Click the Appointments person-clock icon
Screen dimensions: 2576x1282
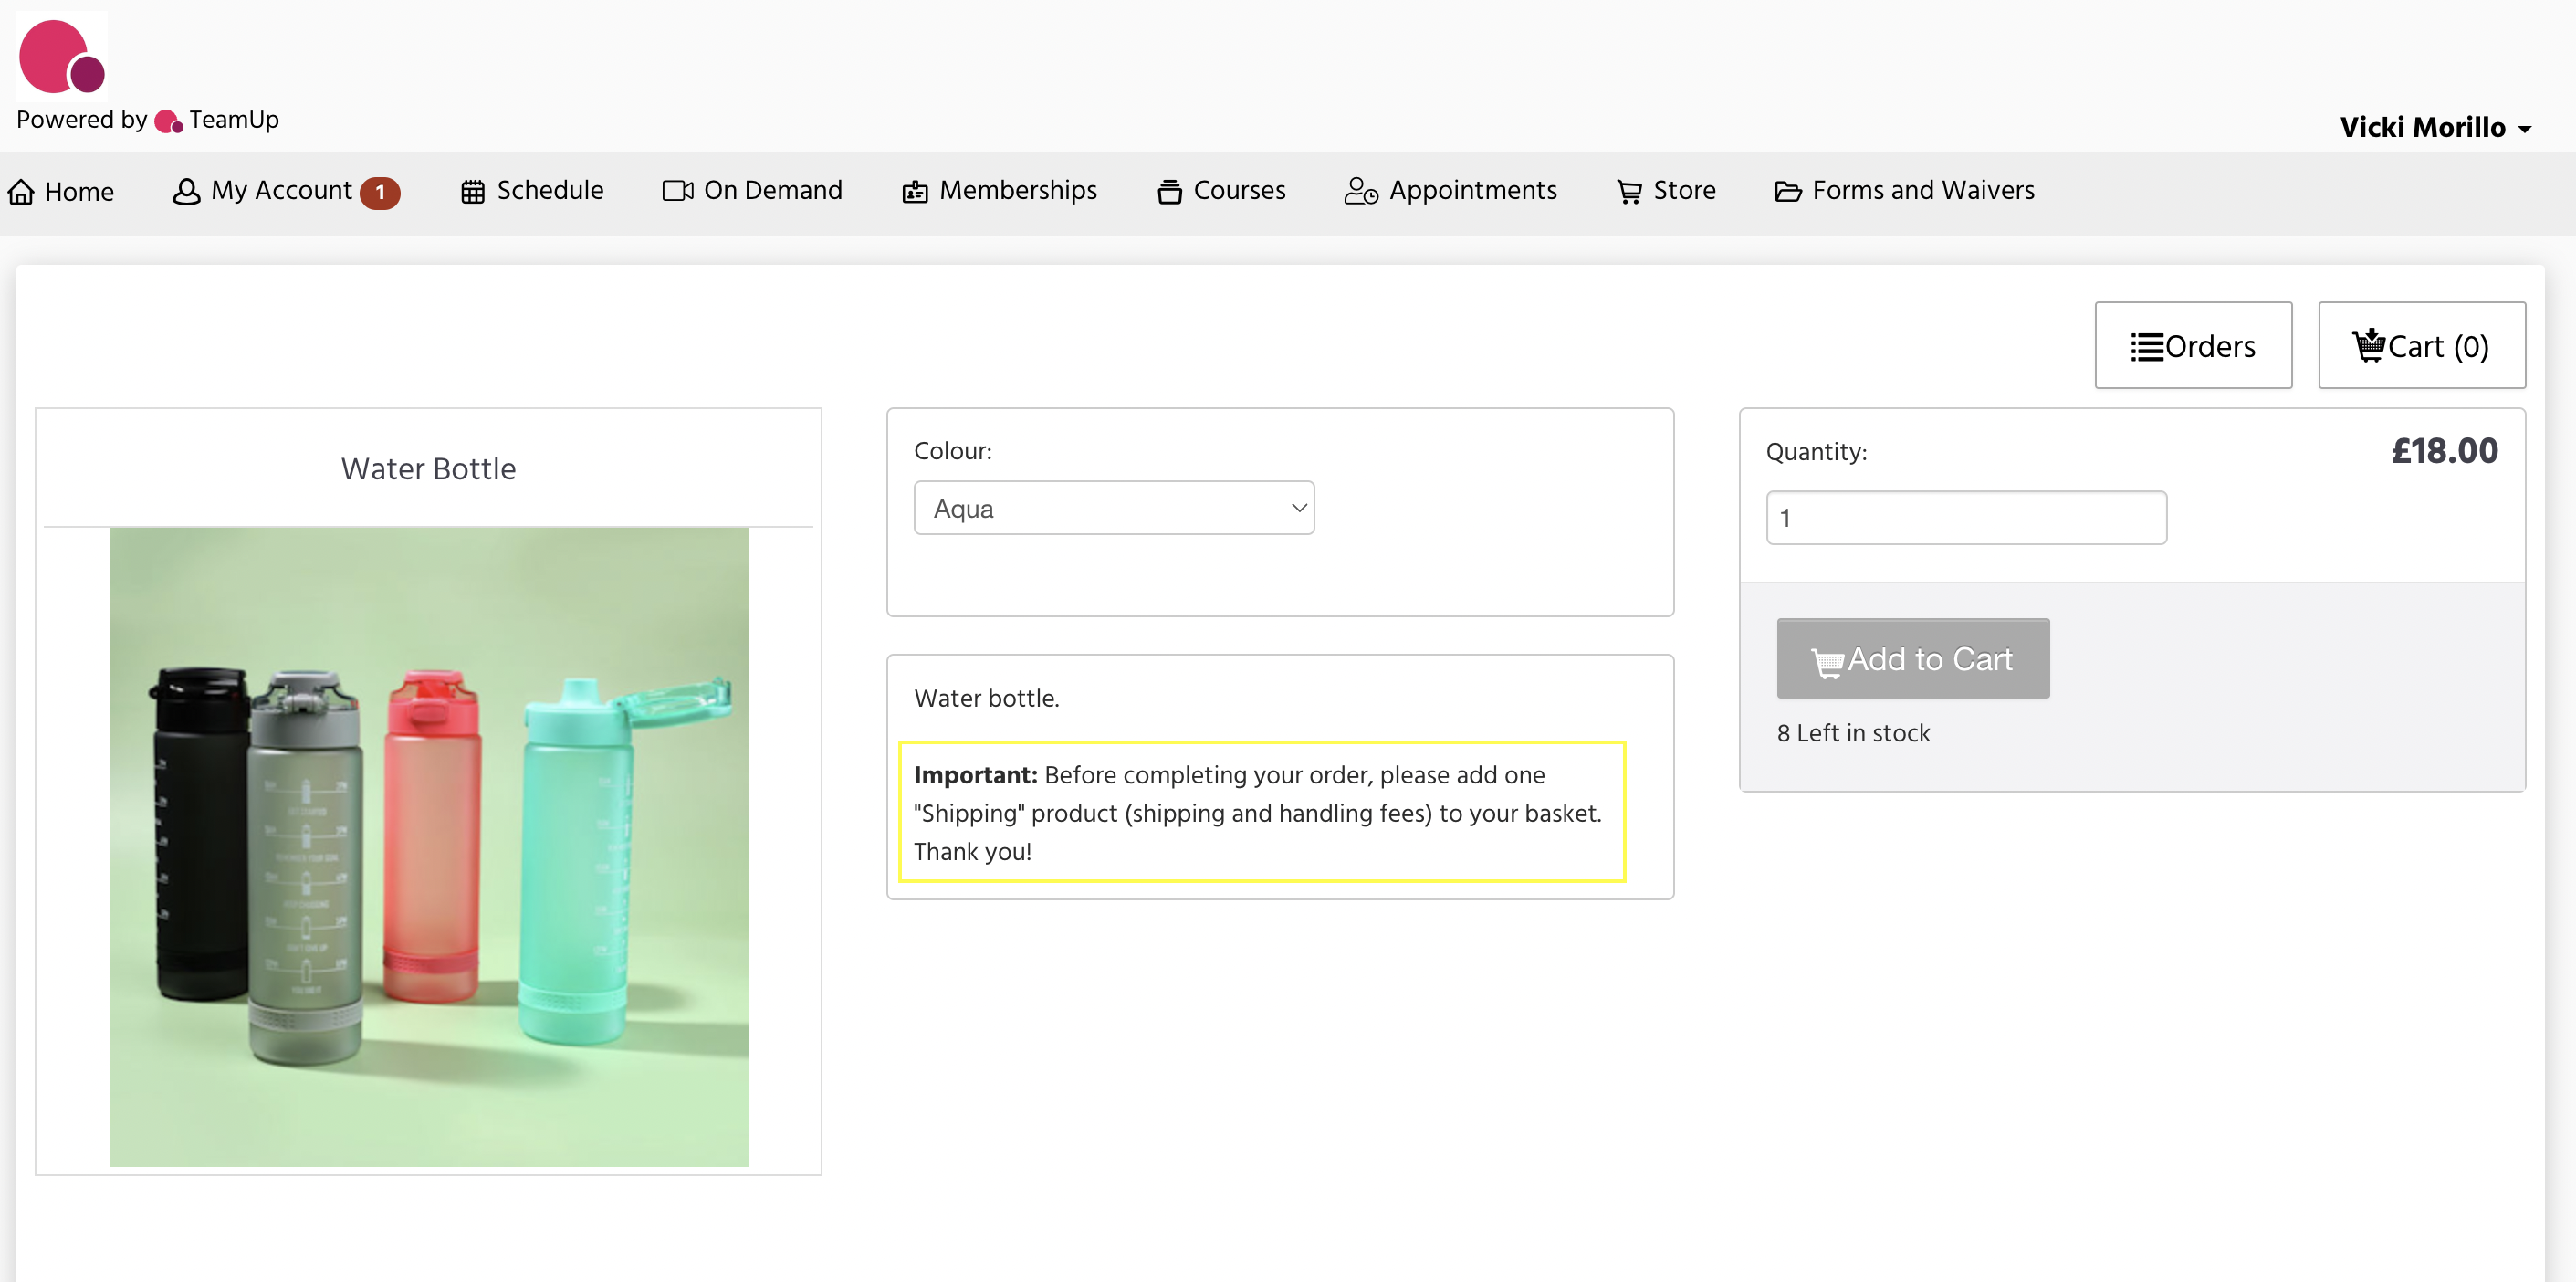pos(1360,191)
